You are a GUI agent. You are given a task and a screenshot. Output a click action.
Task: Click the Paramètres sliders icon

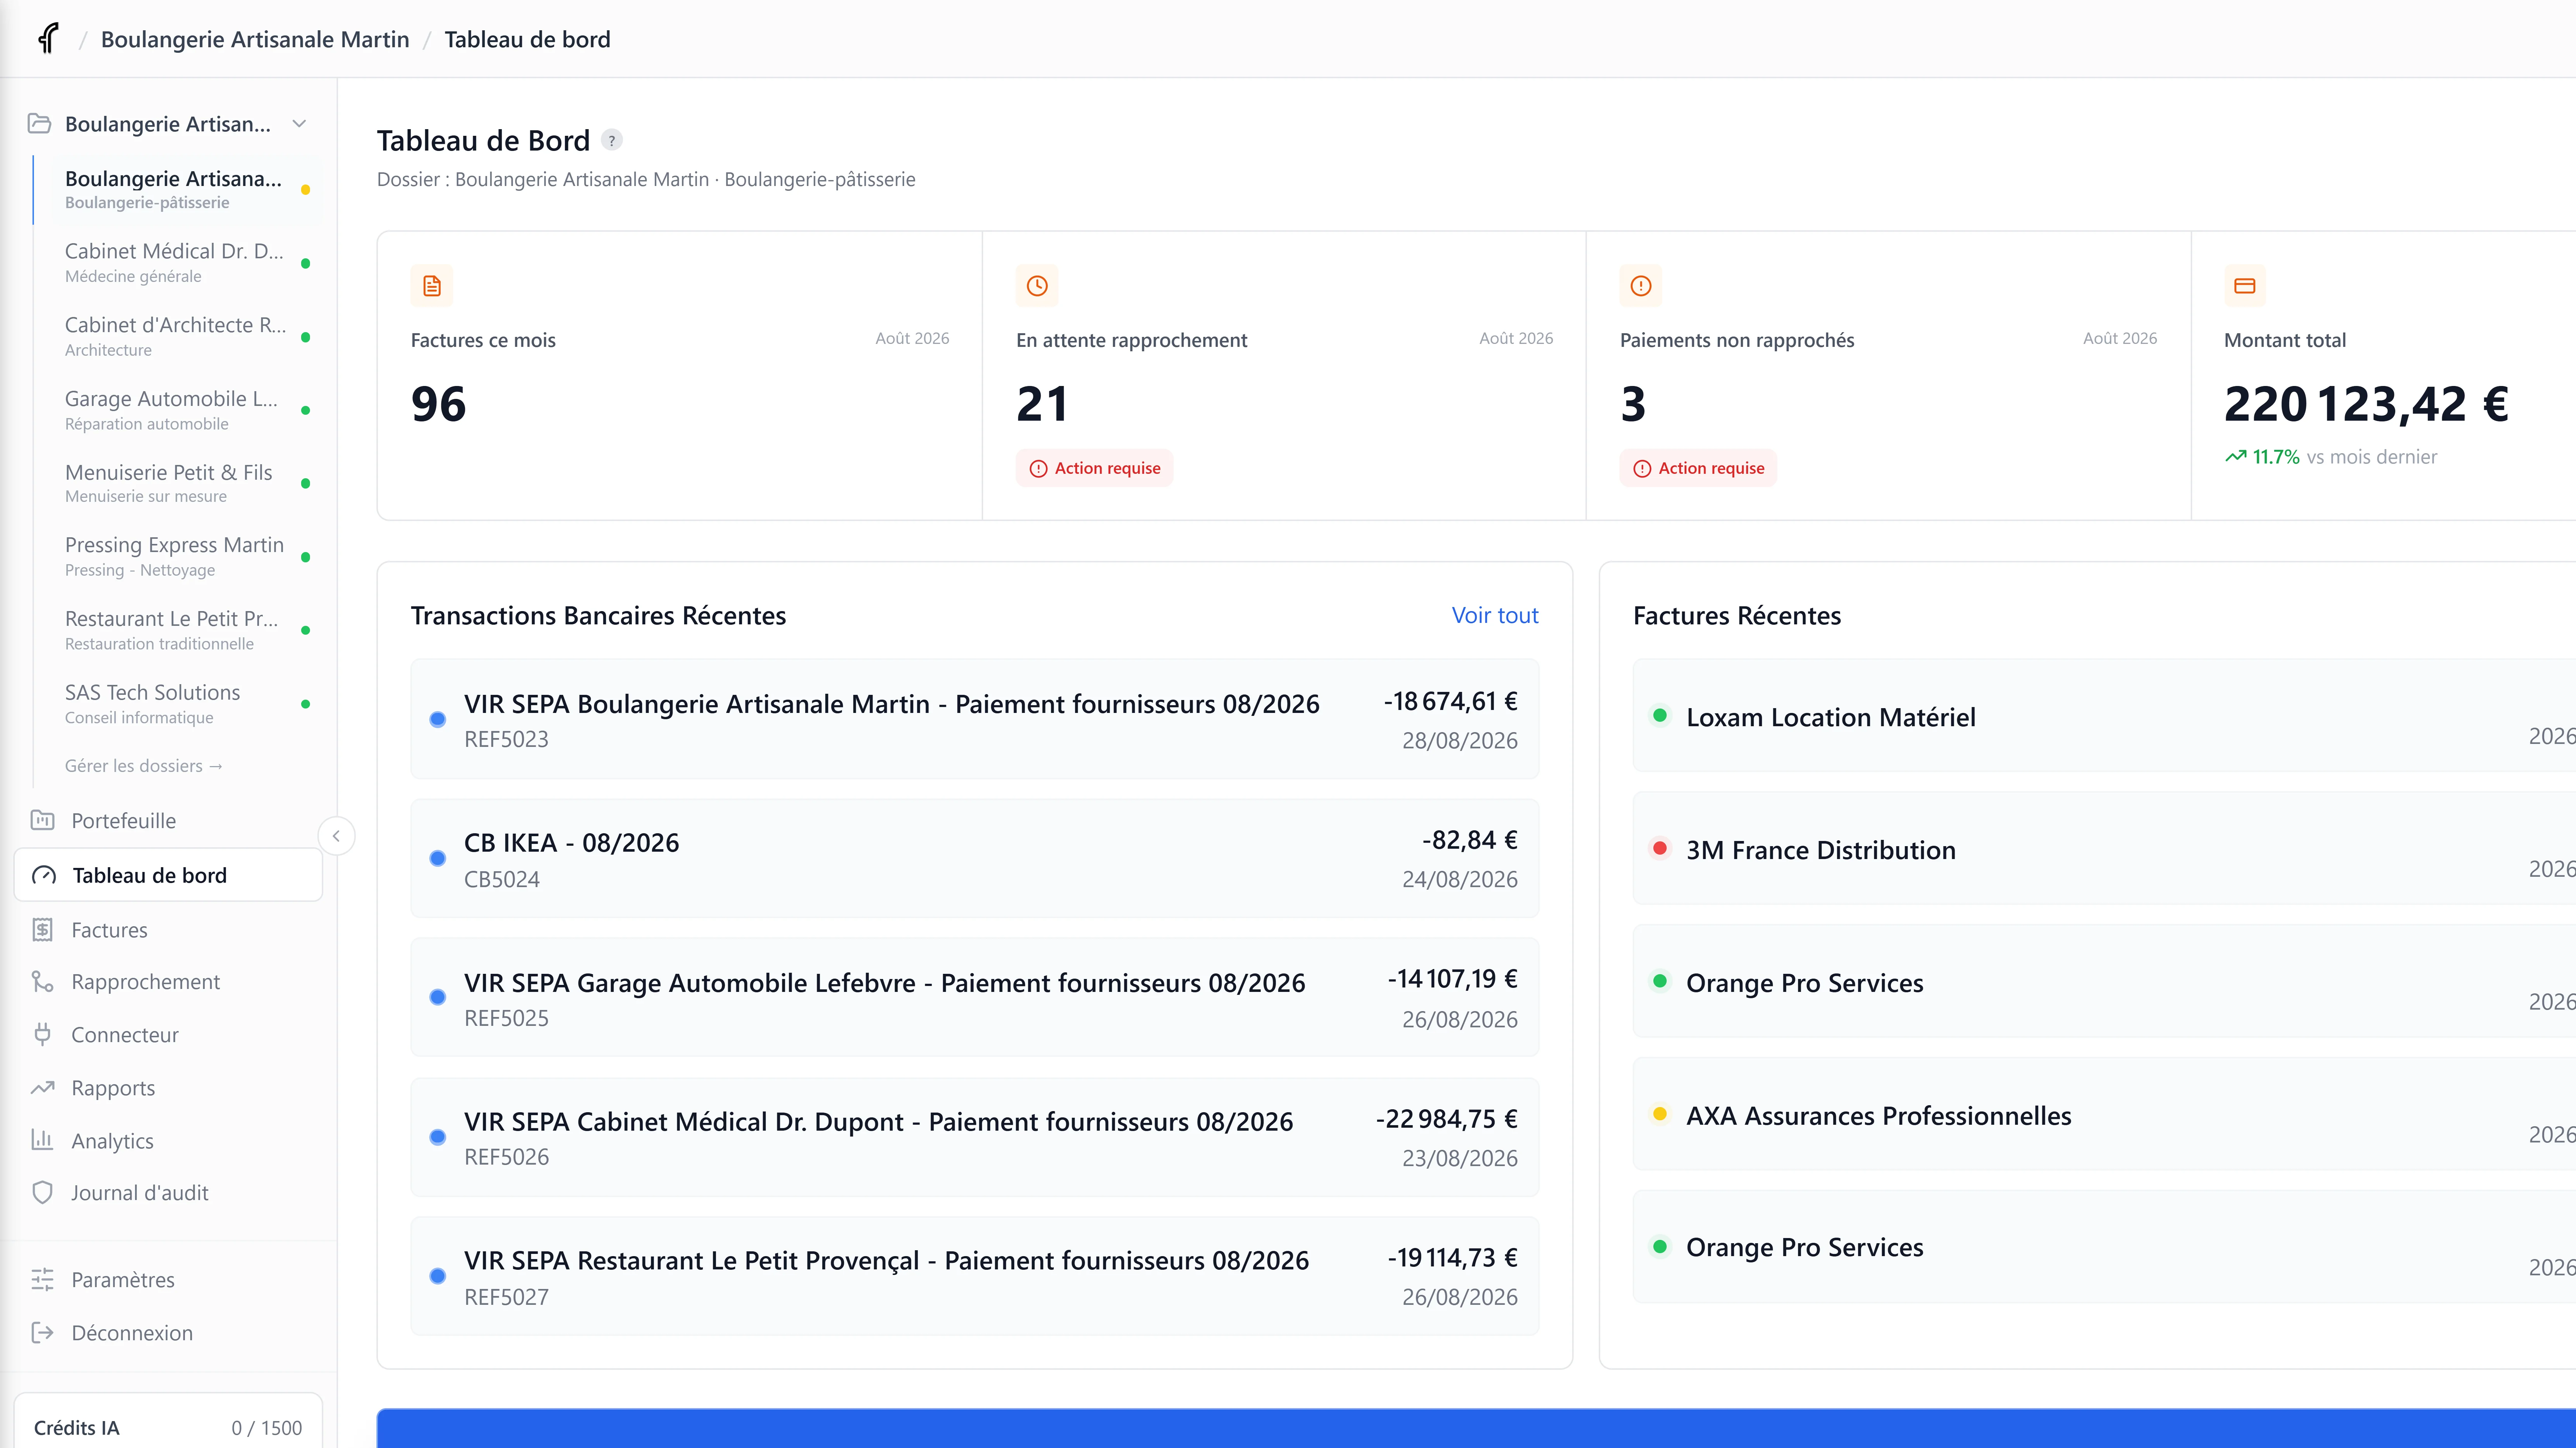point(42,1280)
